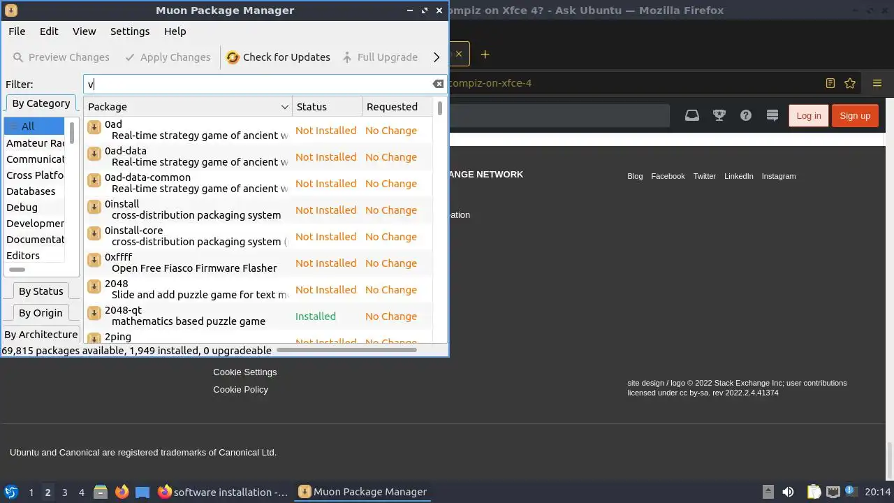The width and height of the screenshot is (894, 503).
Task: Click the Requested column header
Action: [397, 107]
